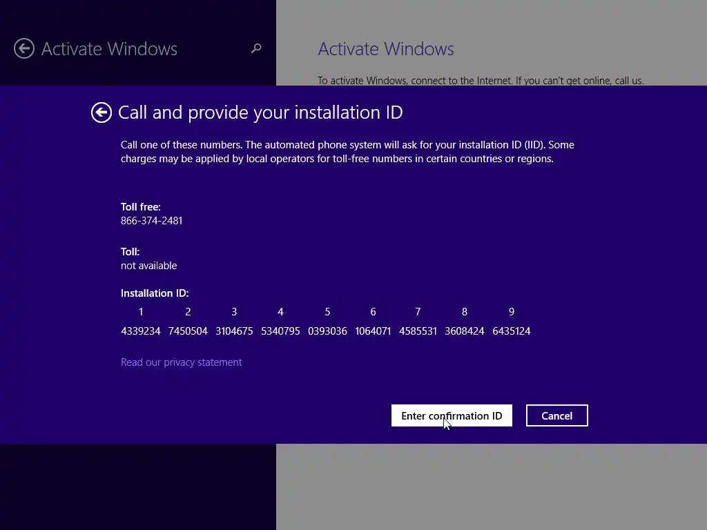
Task: Cancel the phone activation dialog
Action: click(557, 415)
